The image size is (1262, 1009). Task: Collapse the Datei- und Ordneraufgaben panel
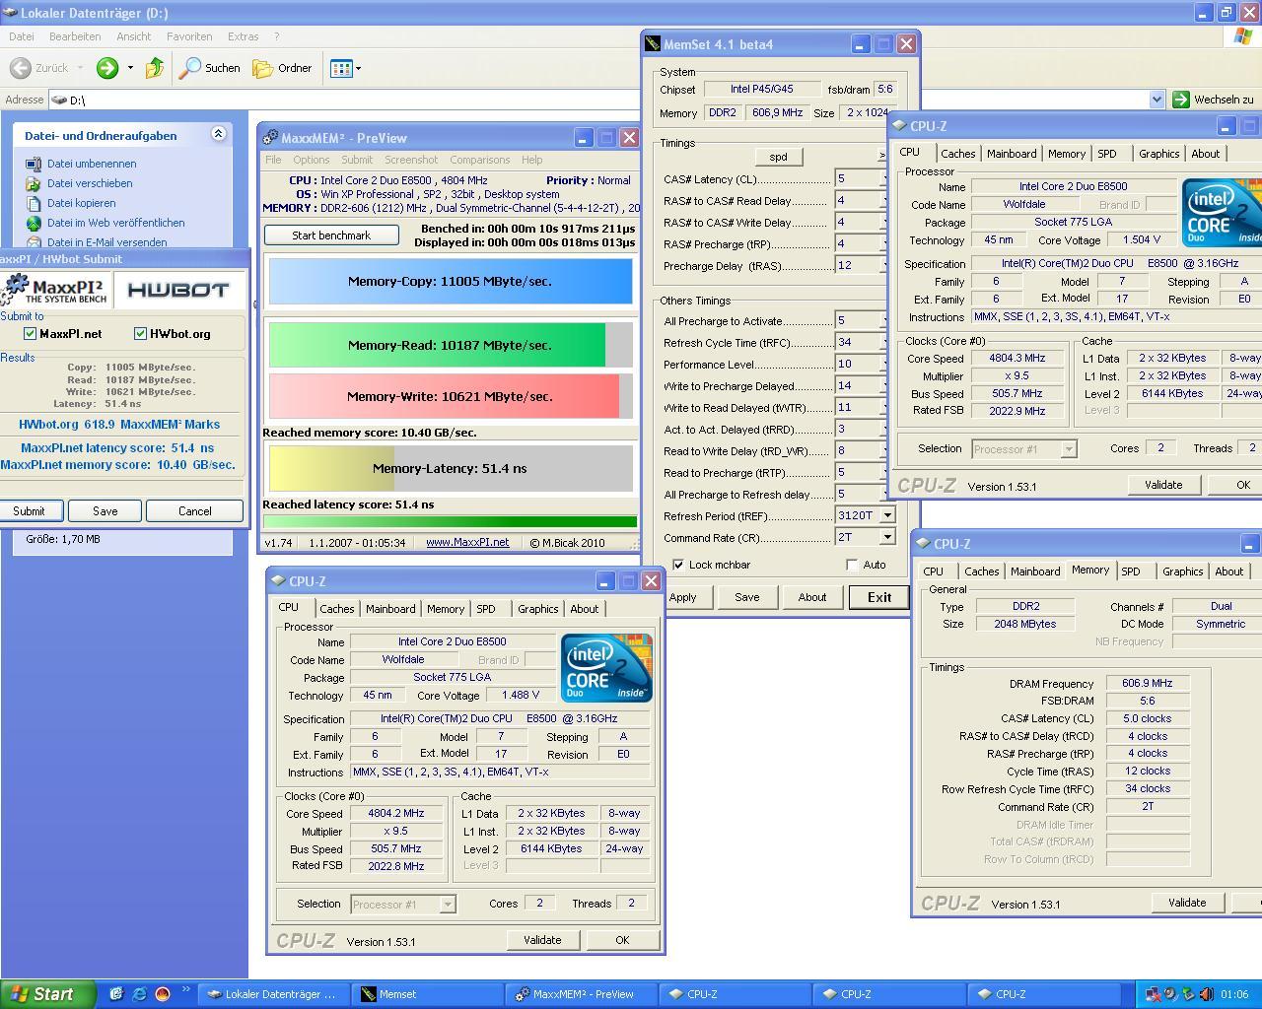point(218,135)
